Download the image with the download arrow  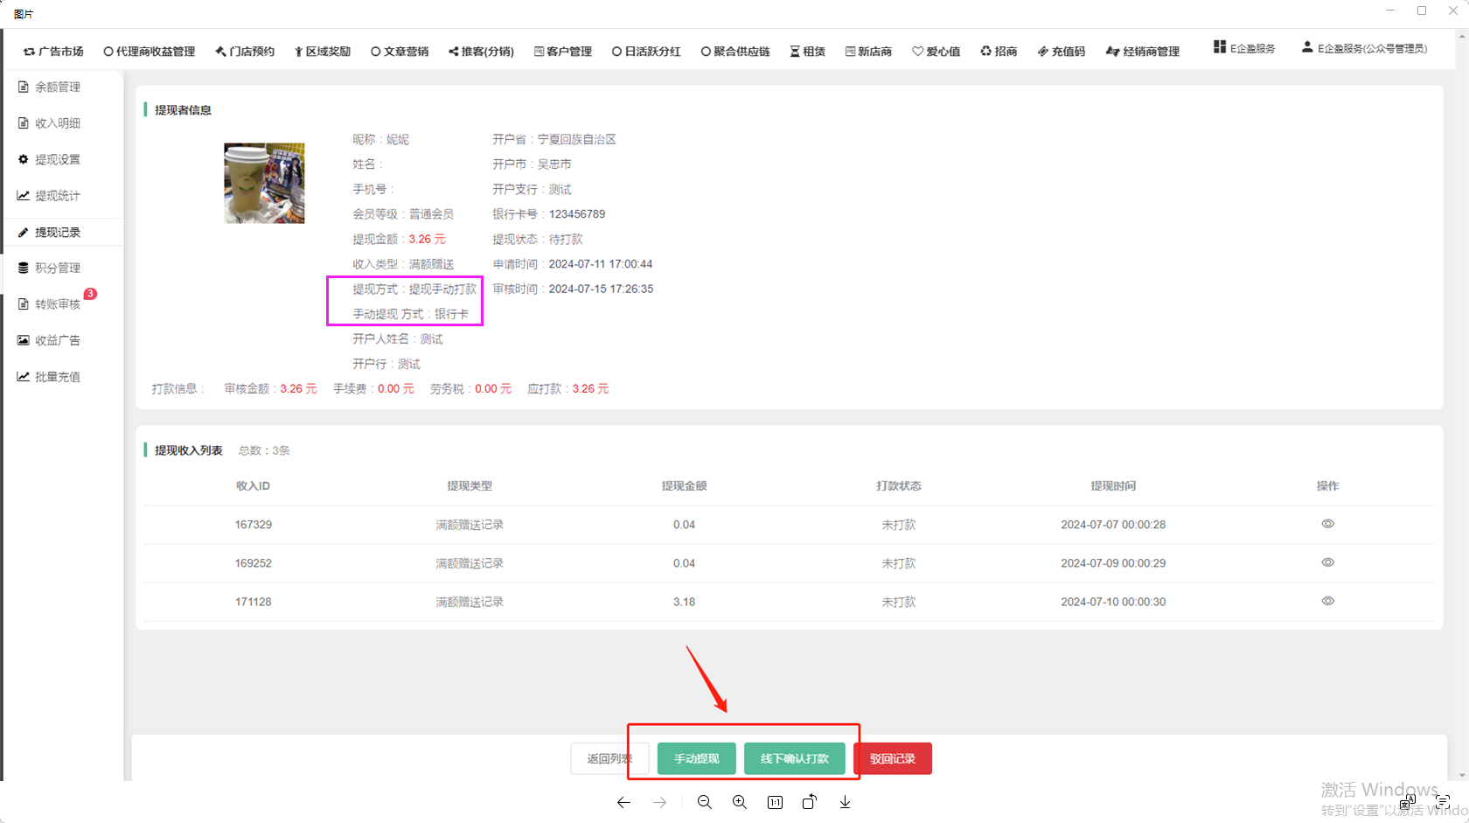[x=845, y=802]
